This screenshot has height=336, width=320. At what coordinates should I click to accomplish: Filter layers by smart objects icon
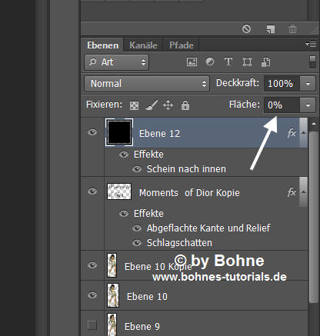pos(265,62)
